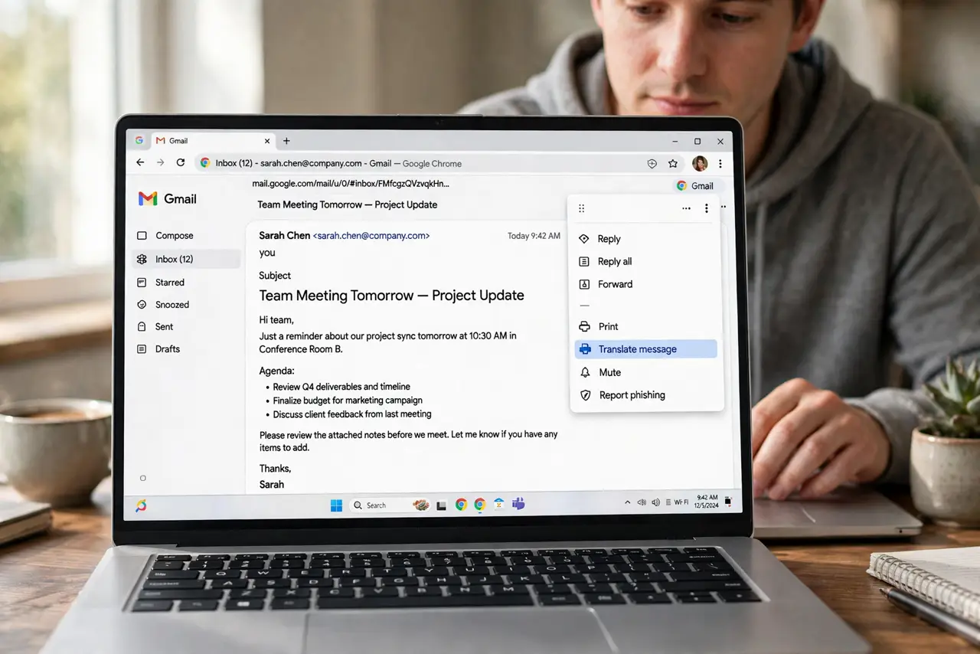
Task: Go back with Chrome's back arrow
Action: (x=140, y=163)
